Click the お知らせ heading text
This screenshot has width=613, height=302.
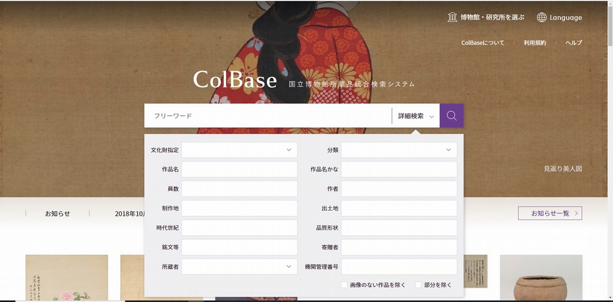click(57, 213)
